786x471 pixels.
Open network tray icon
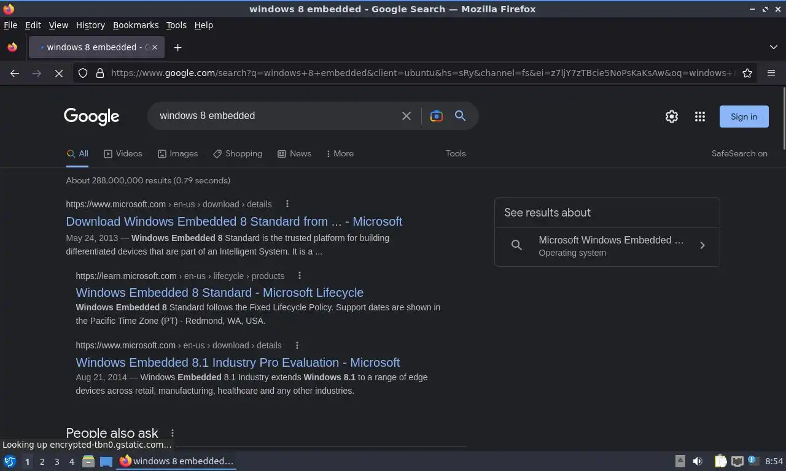[x=737, y=461]
